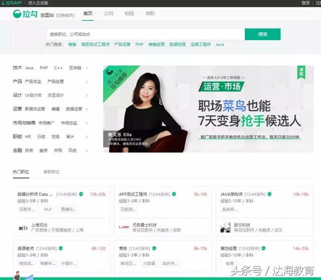
Task: Click hot search term 高级测试工程师
Action: (95, 44)
